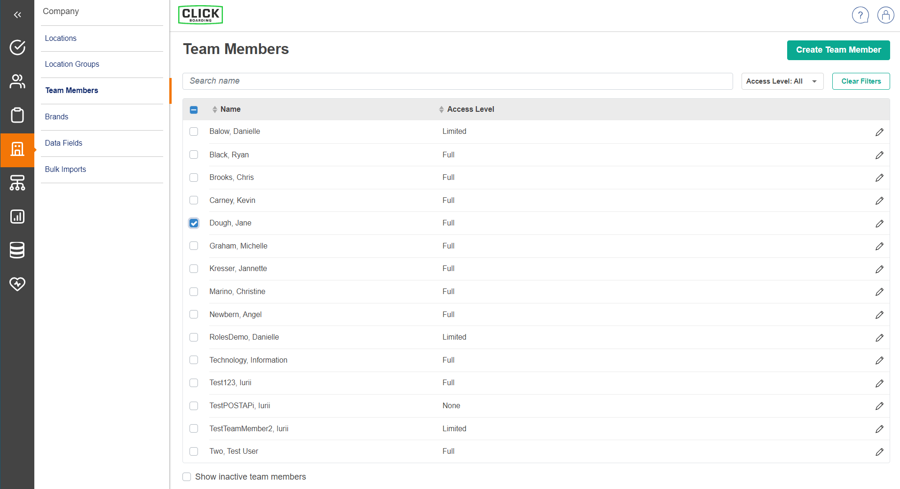Open Bulk Imports in Company menu
900x489 pixels.
click(x=65, y=170)
